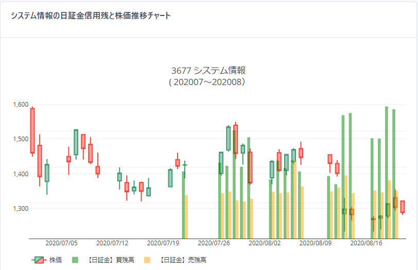This screenshot has height=270, width=418.
Task: Click the tall red candlestick at far left
Action: [x=32, y=131]
